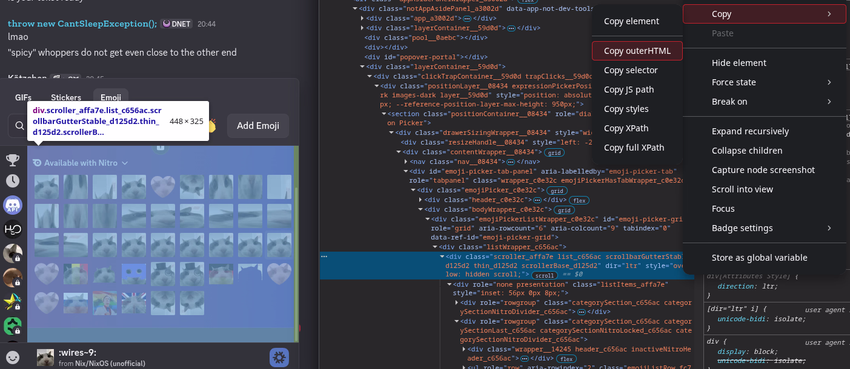Image resolution: width=850 pixels, height=369 pixels.
Task: Expand the nav__08434 node
Action: coord(406,162)
